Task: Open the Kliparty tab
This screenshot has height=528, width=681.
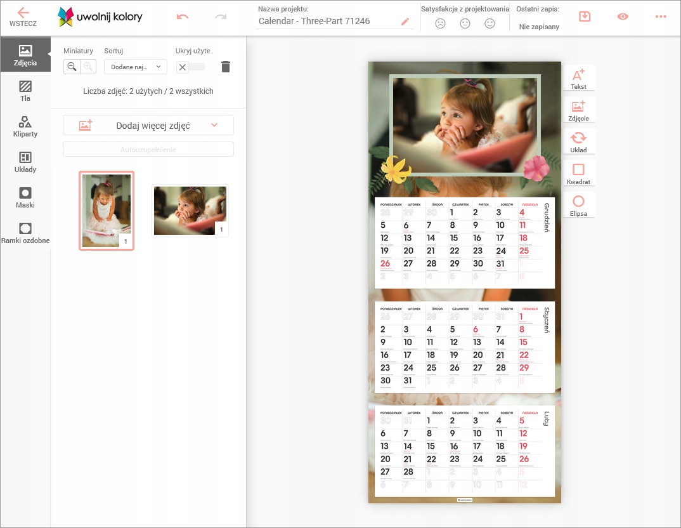Action: (25, 126)
